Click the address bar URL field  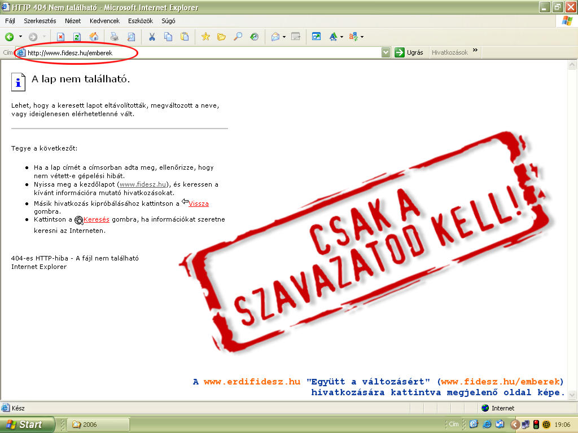click(x=203, y=53)
